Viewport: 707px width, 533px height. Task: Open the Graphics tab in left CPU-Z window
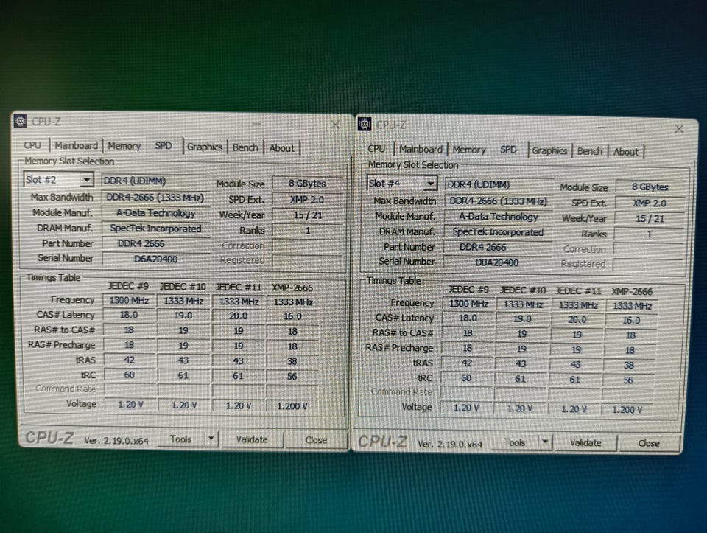click(x=205, y=147)
